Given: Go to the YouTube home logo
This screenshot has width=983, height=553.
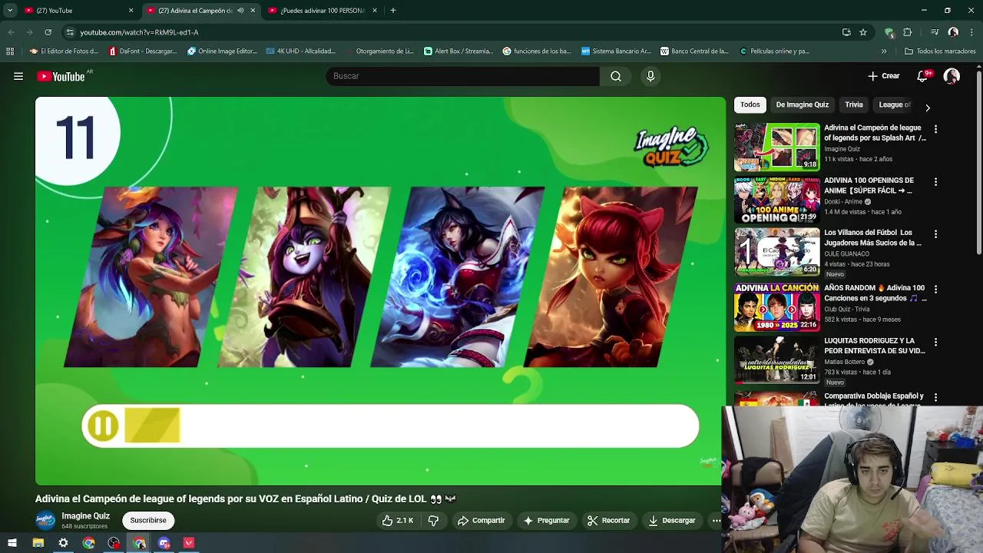Looking at the screenshot, I should [x=61, y=76].
